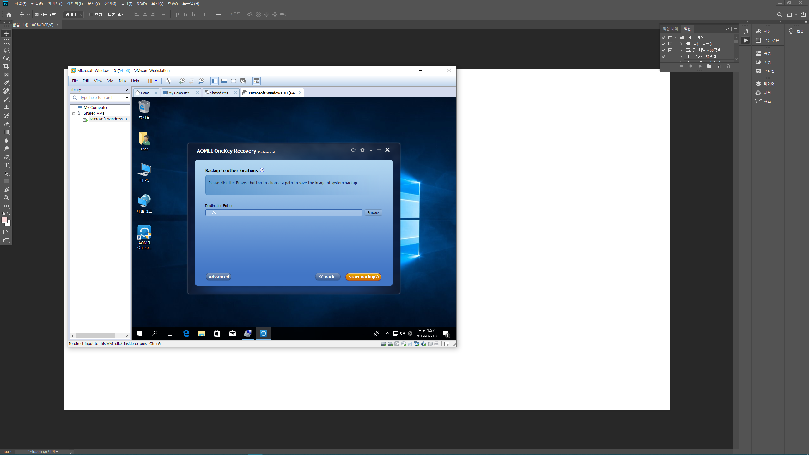Switch to the 작업 내역 tab

670,29
